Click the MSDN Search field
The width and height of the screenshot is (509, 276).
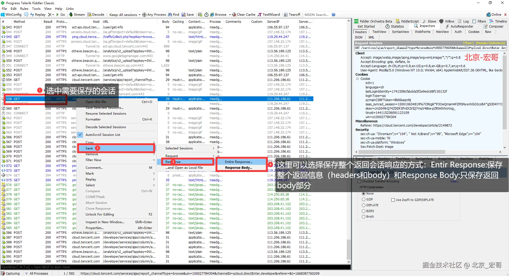tap(317, 15)
